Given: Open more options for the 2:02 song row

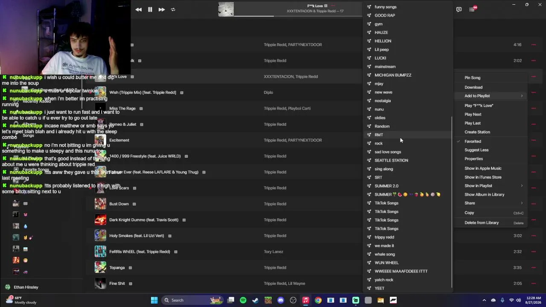Looking at the screenshot, I should [533, 61].
